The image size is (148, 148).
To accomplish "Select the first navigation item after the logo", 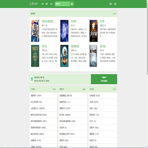I will (42, 4).
